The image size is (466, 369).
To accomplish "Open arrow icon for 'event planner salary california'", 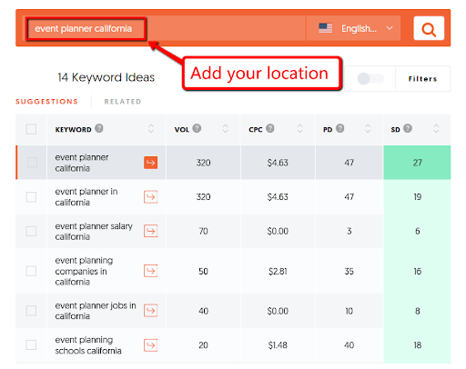I will click(x=150, y=231).
